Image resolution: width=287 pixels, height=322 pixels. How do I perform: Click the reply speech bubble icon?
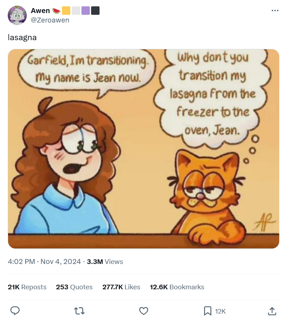pos(14,311)
